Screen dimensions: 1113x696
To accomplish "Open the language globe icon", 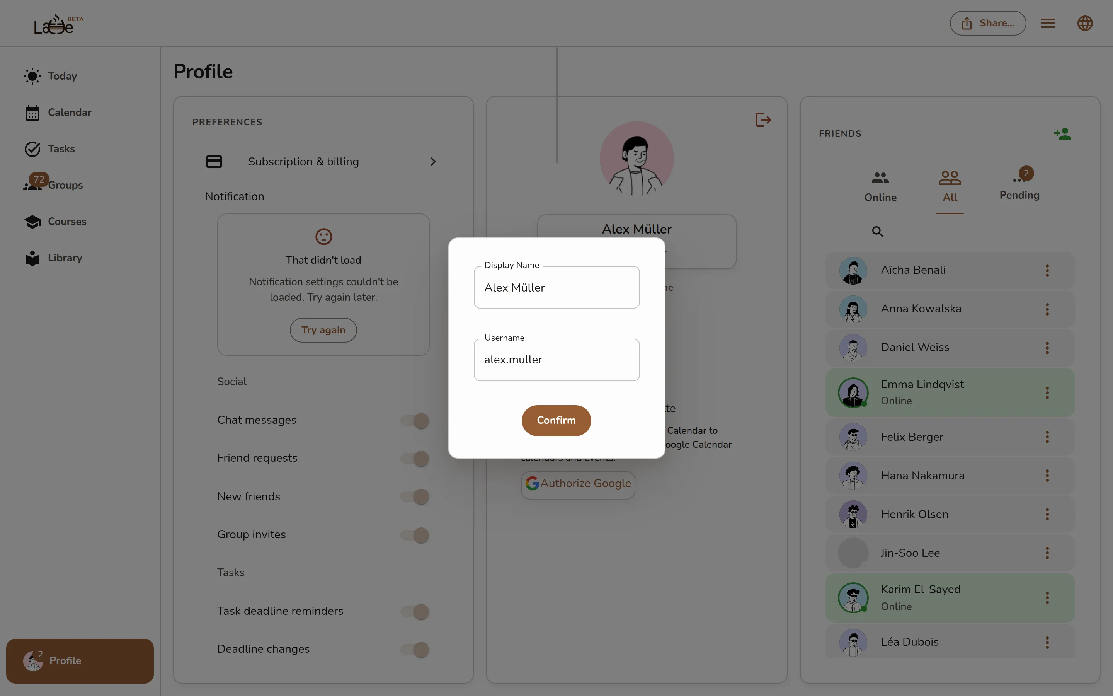I will [1084, 23].
